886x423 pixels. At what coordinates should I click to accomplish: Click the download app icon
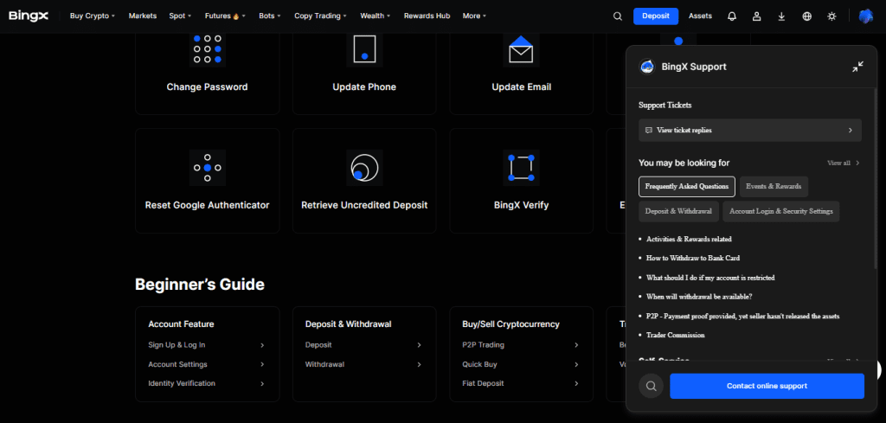[781, 16]
